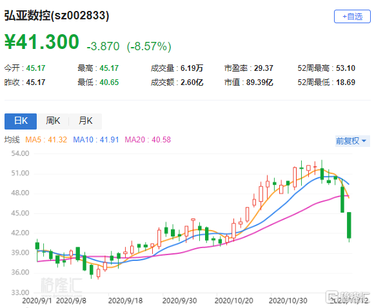Click the MA20 : 40.58 indicator
This screenshot has height=308, width=374.
pos(148,139)
